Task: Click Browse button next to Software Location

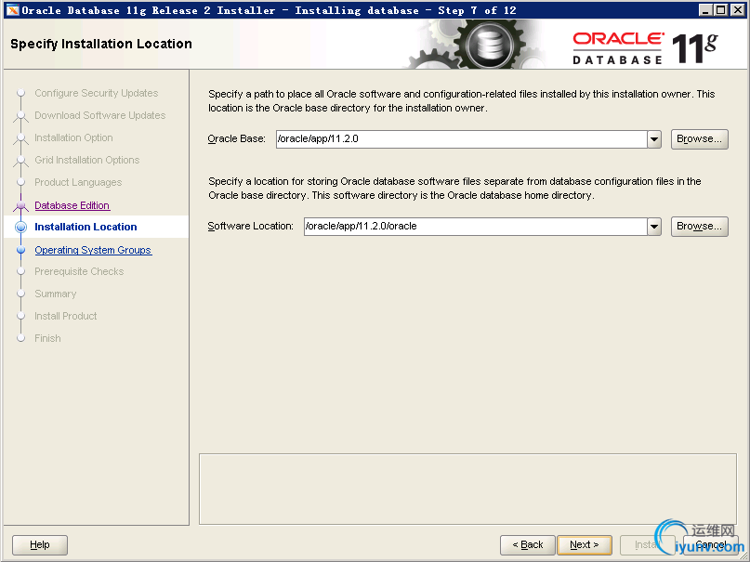Action: [699, 227]
